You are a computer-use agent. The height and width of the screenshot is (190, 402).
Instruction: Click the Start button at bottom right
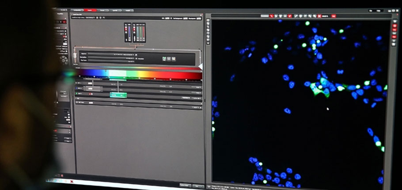click(x=197, y=186)
